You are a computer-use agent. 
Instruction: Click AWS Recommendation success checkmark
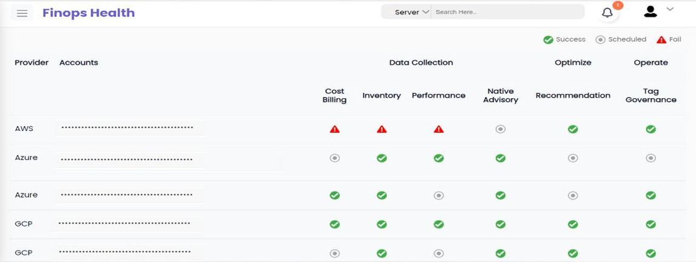573,129
